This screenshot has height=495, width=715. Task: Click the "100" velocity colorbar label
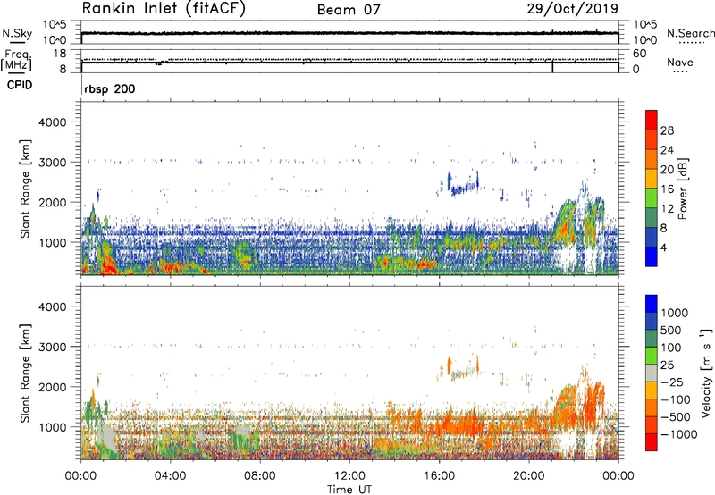[x=672, y=348]
